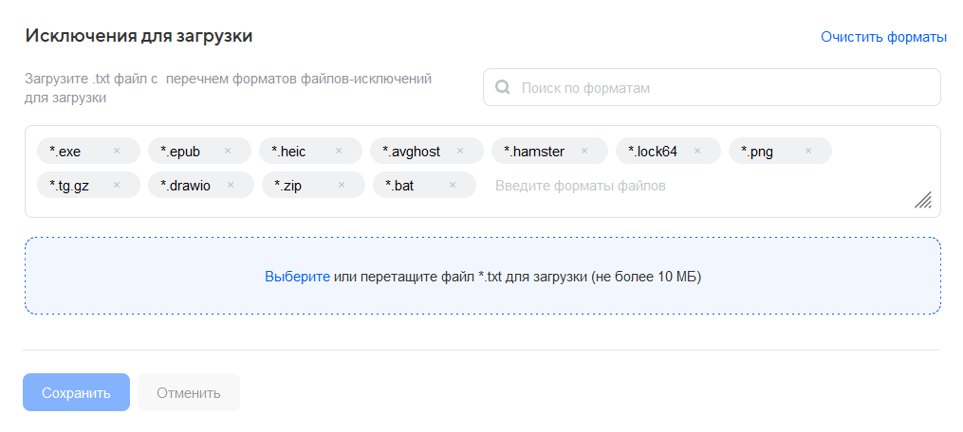This screenshot has width=963, height=432.
Task: Delete the *.hamster format tag
Action: click(x=584, y=151)
